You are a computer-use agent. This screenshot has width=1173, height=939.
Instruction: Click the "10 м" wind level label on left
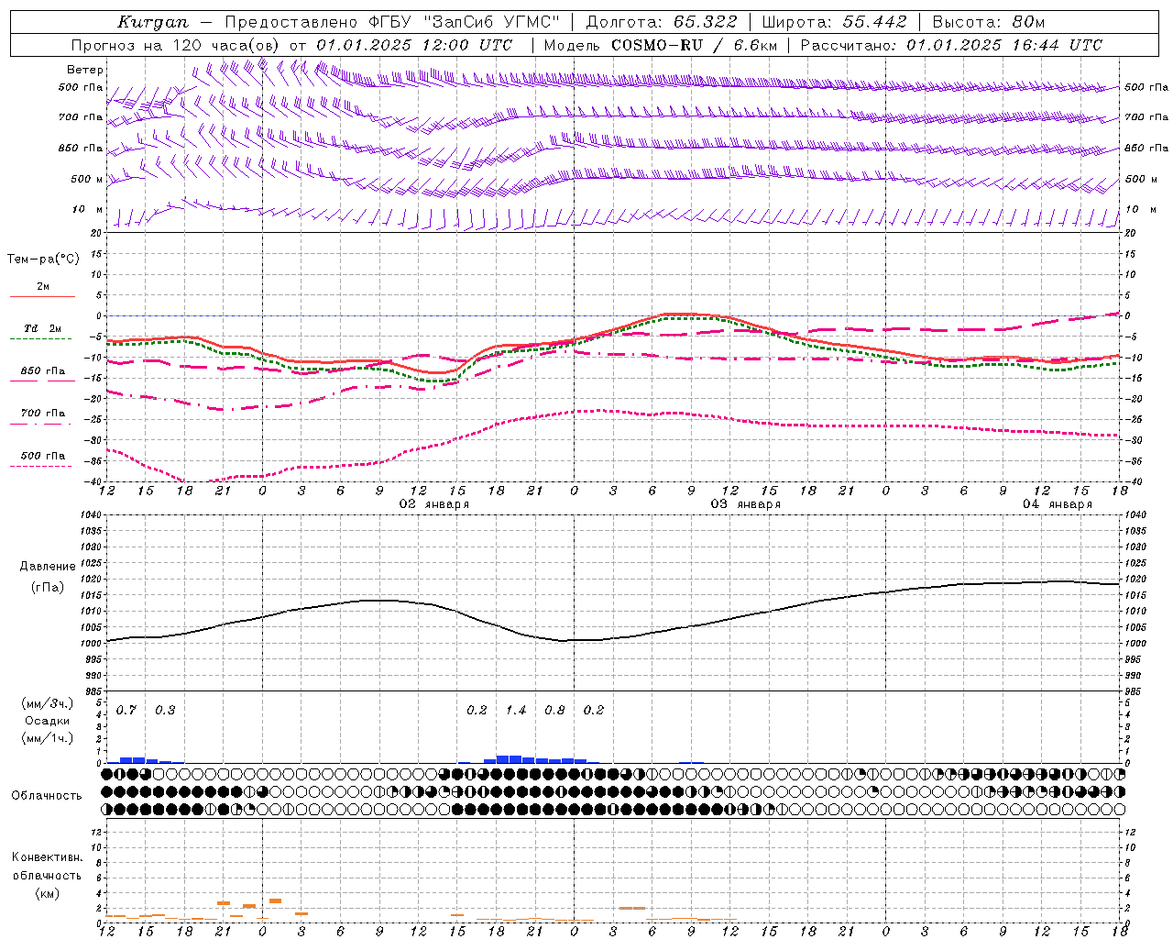(88, 210)
